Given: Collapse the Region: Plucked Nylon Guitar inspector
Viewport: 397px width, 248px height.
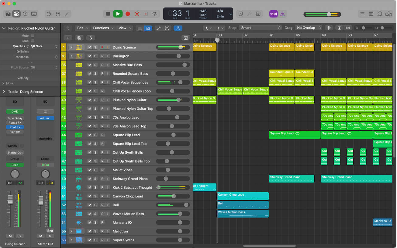Looking at the screenshot, I should 4,28.
